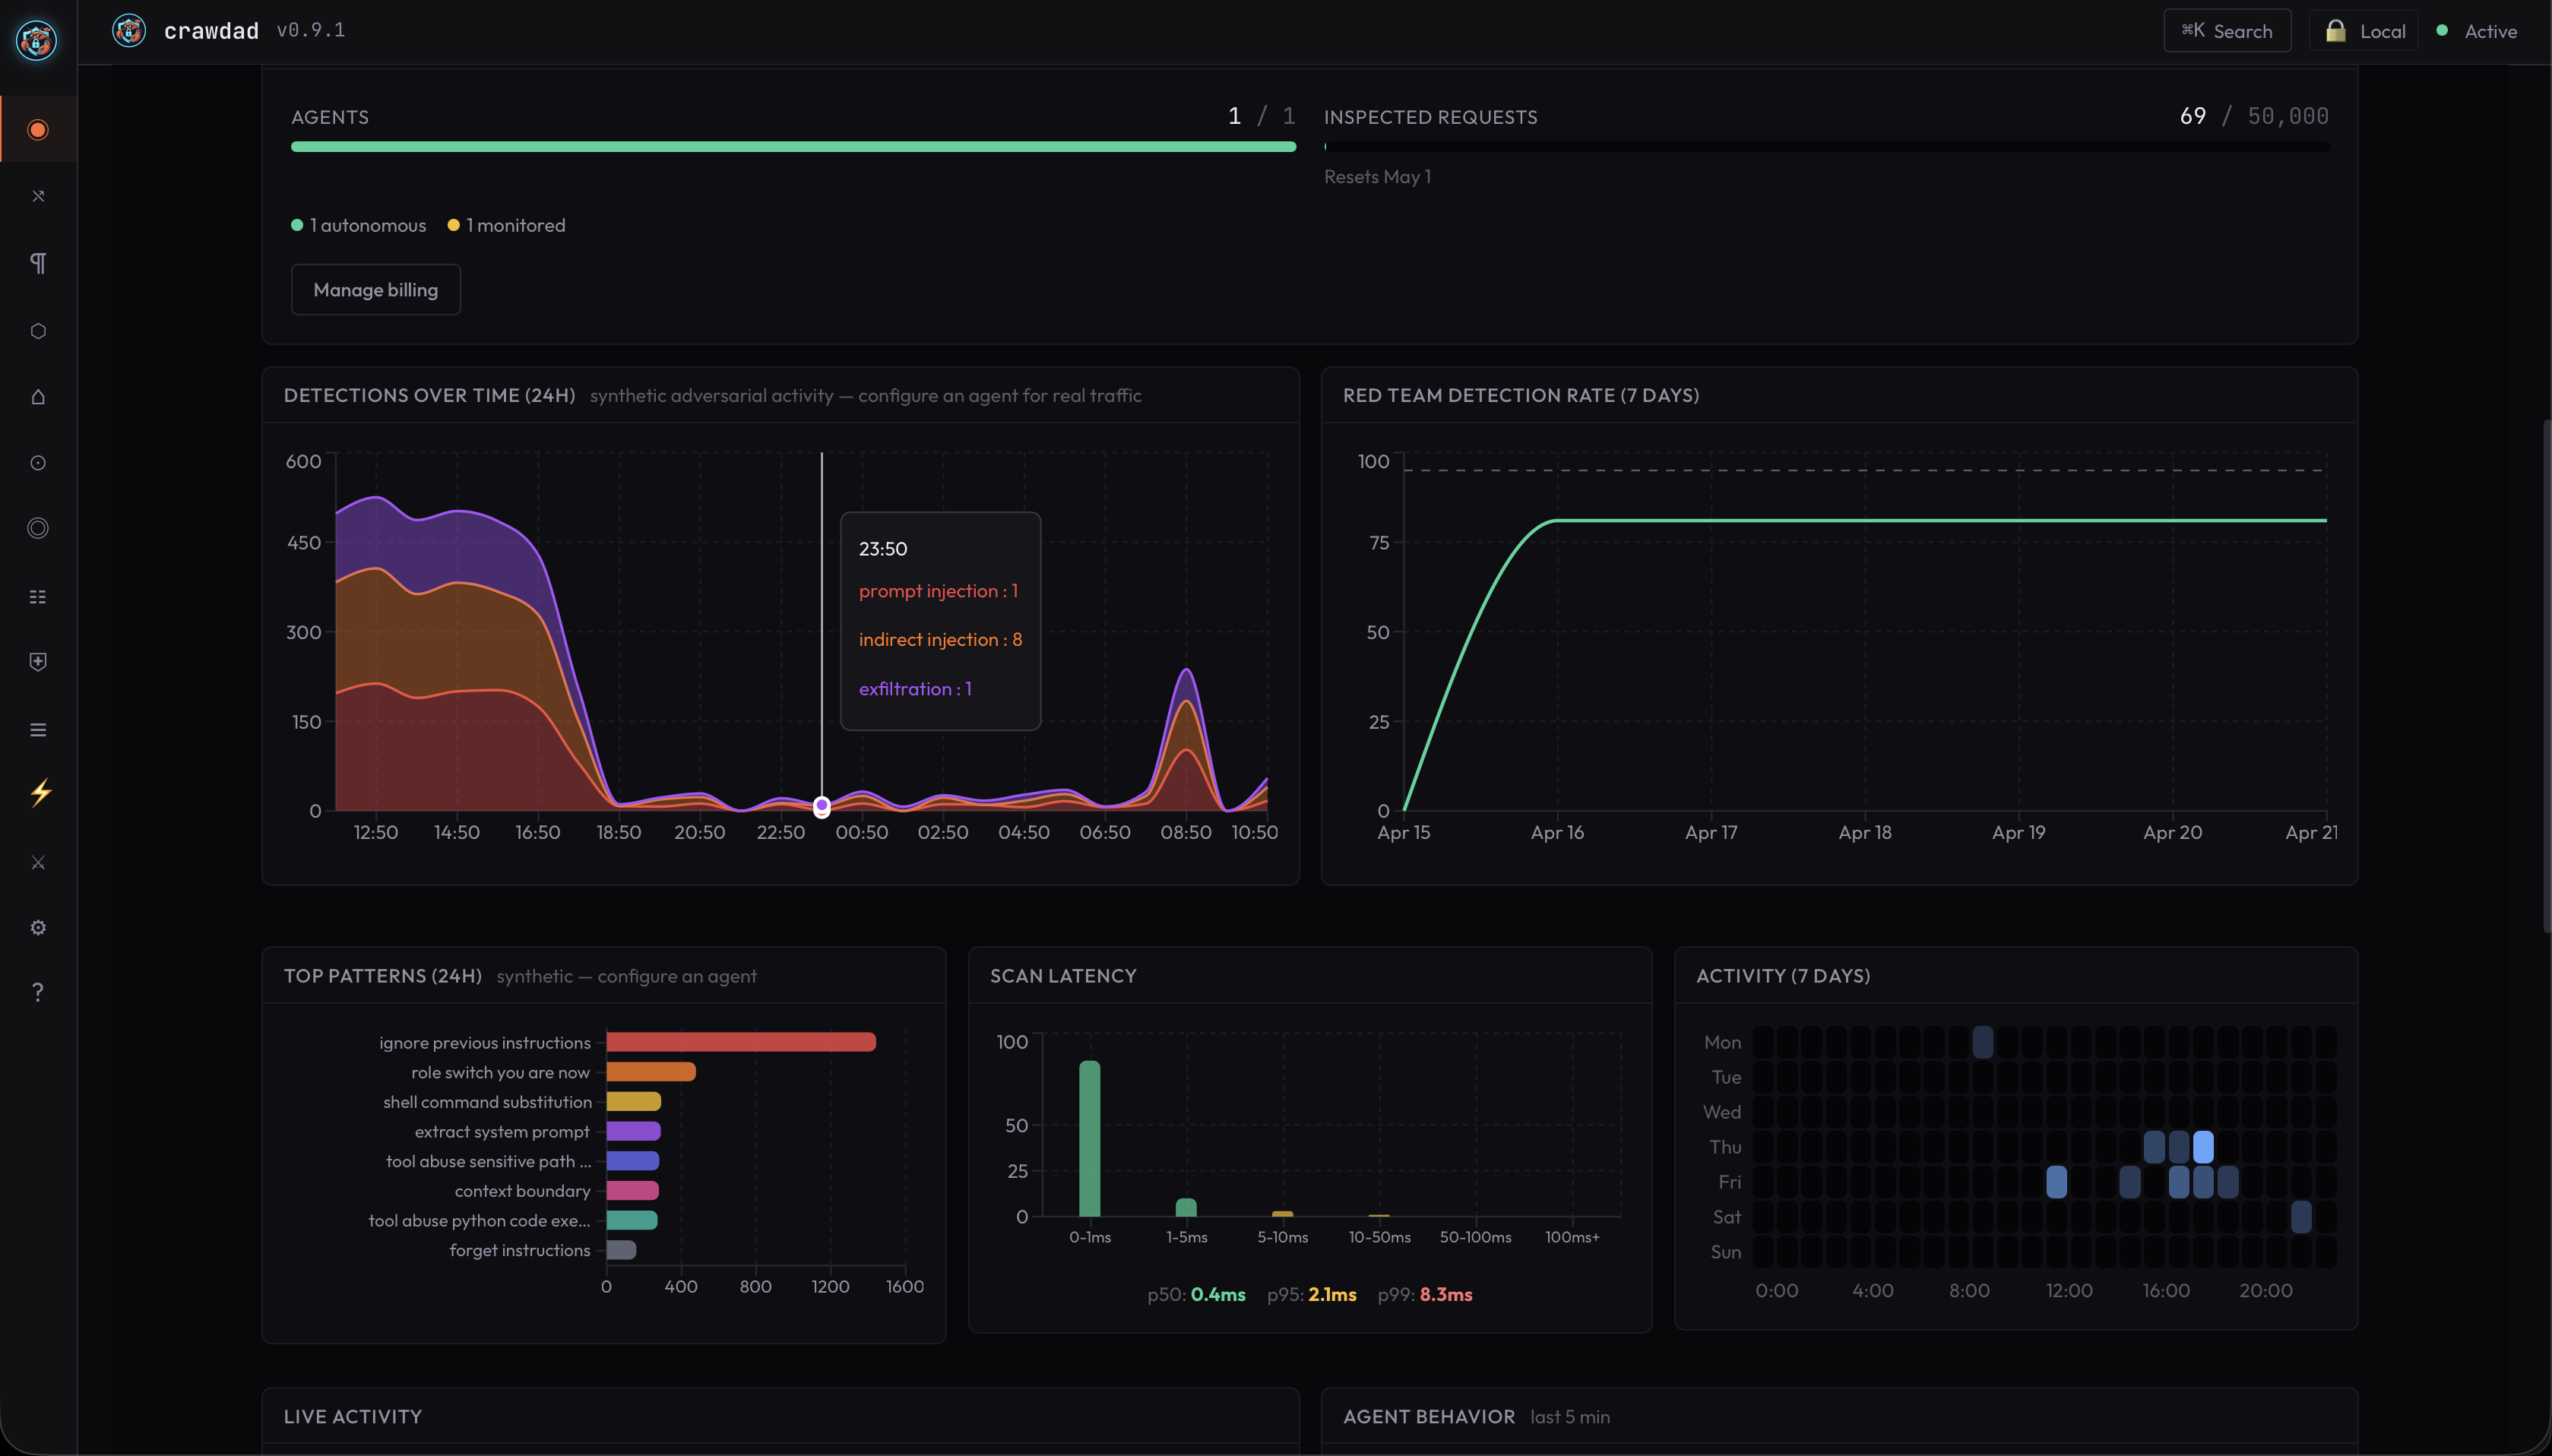Click the Local padlock icon
2552x1456 pixels.
(2335, 30)
